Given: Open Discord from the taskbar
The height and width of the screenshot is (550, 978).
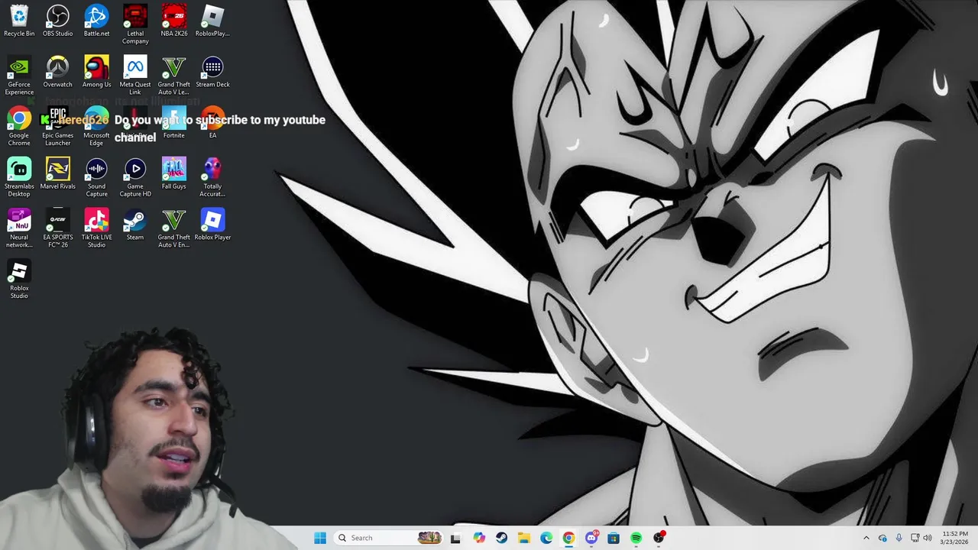Looking at the screenshot, I should (591, 538).
